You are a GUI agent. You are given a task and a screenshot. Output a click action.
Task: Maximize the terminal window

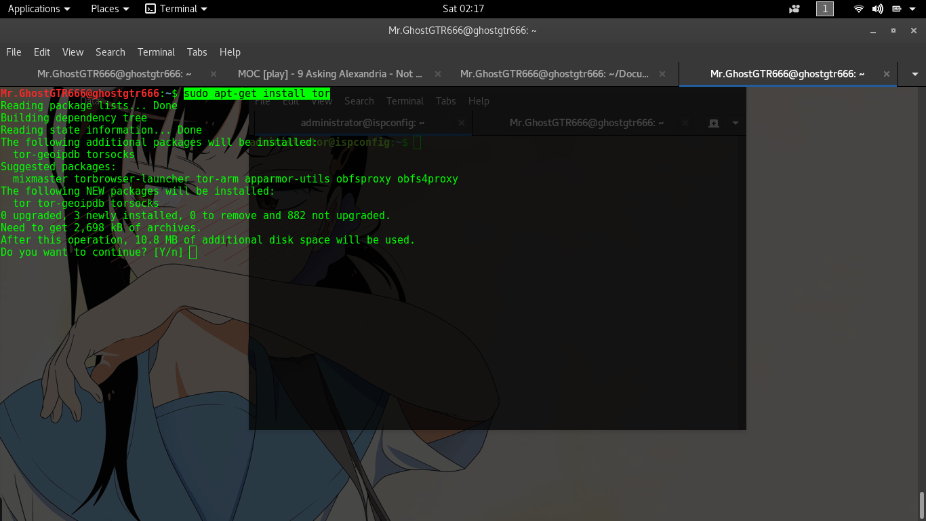click(893, 31)
